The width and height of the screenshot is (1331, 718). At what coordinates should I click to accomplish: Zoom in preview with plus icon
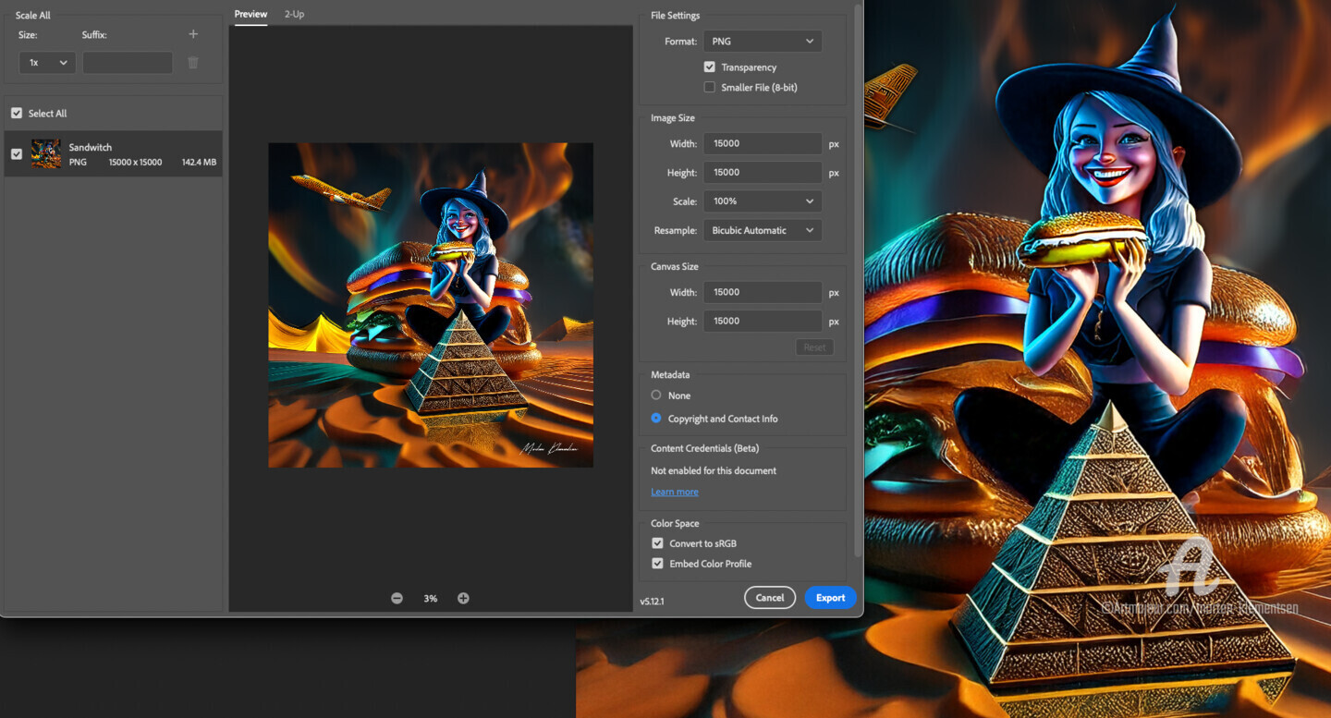click(x=463, y=598)
